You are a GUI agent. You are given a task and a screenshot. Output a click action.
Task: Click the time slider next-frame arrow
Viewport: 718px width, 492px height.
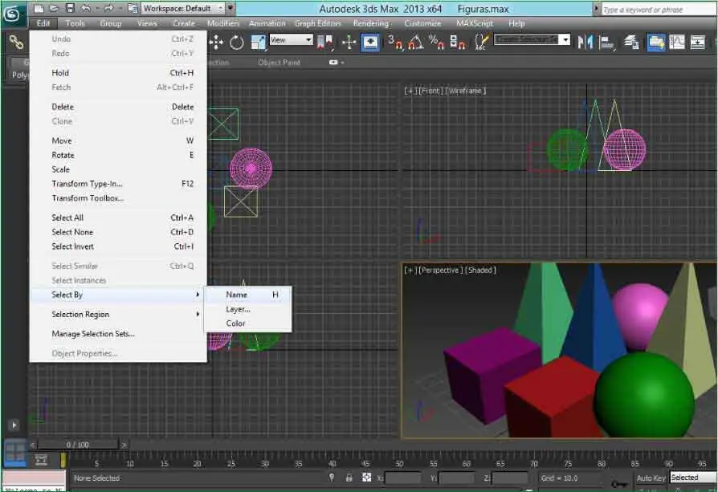pos(124,445)
